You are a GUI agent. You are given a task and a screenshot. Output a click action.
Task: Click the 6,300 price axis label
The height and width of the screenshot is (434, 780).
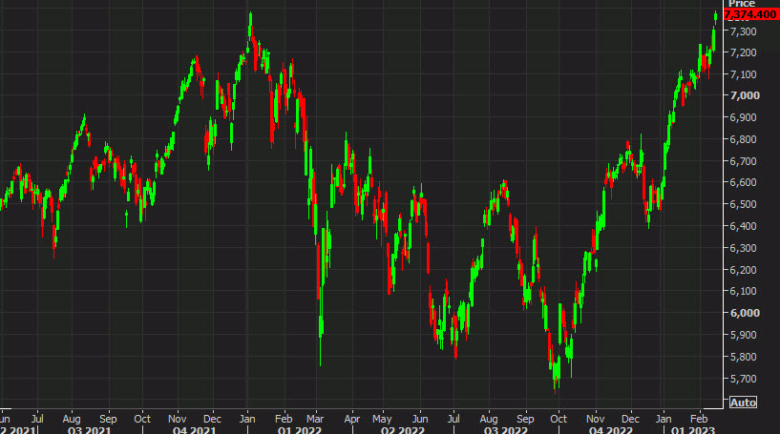click(744, 248)
